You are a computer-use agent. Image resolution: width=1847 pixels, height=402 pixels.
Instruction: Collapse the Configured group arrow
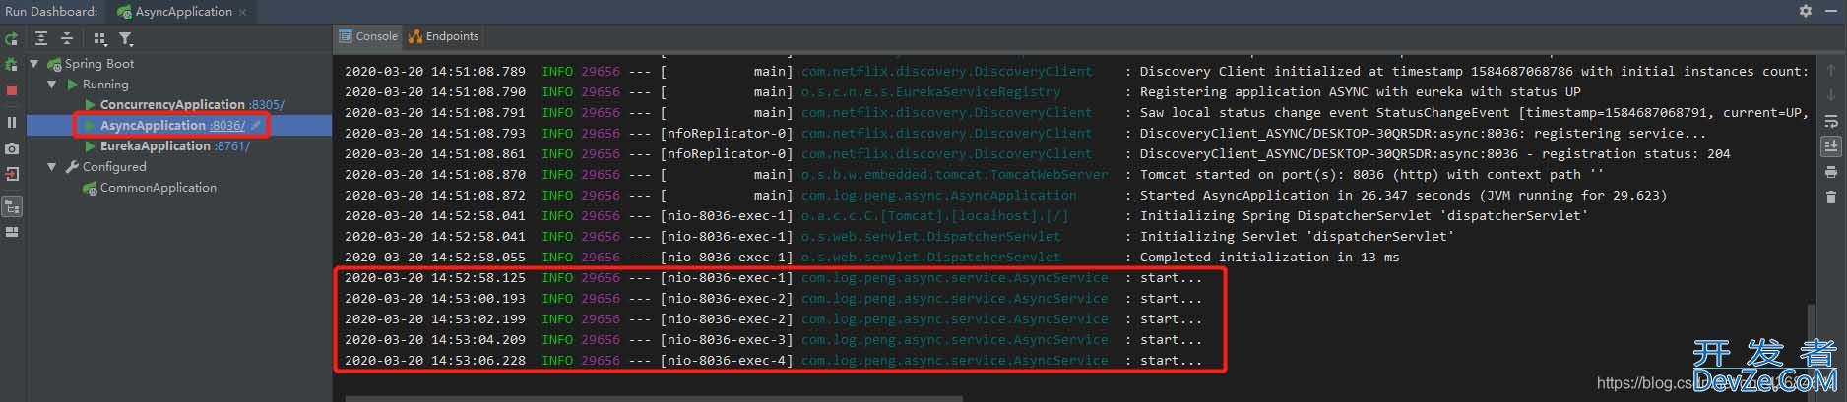coord(52,167)
